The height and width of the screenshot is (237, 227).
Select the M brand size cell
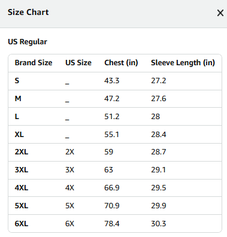click(x=18, y=99)
